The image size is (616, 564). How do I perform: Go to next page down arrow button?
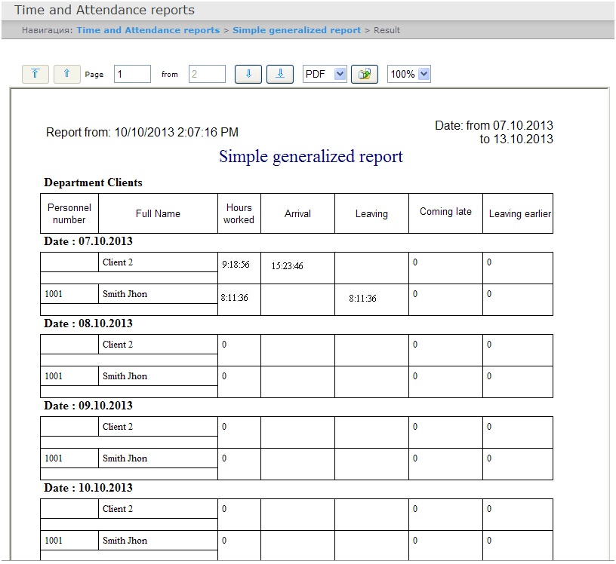coord(248,74)
